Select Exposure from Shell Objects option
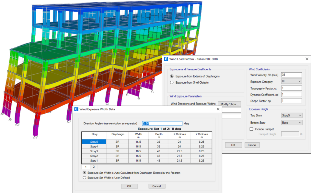The image size is (311, 193). [x=172, y=83]
